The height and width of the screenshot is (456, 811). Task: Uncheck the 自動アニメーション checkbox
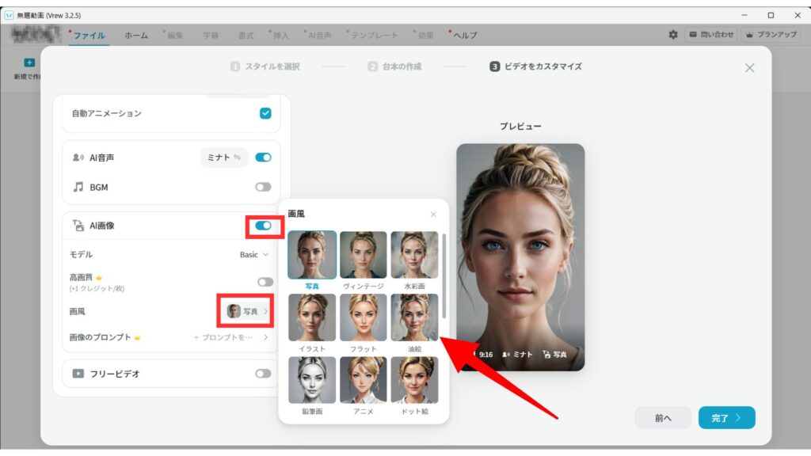[x=265, y=113]
